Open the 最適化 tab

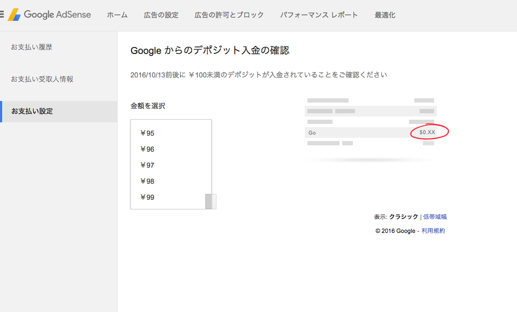(385, 15)
